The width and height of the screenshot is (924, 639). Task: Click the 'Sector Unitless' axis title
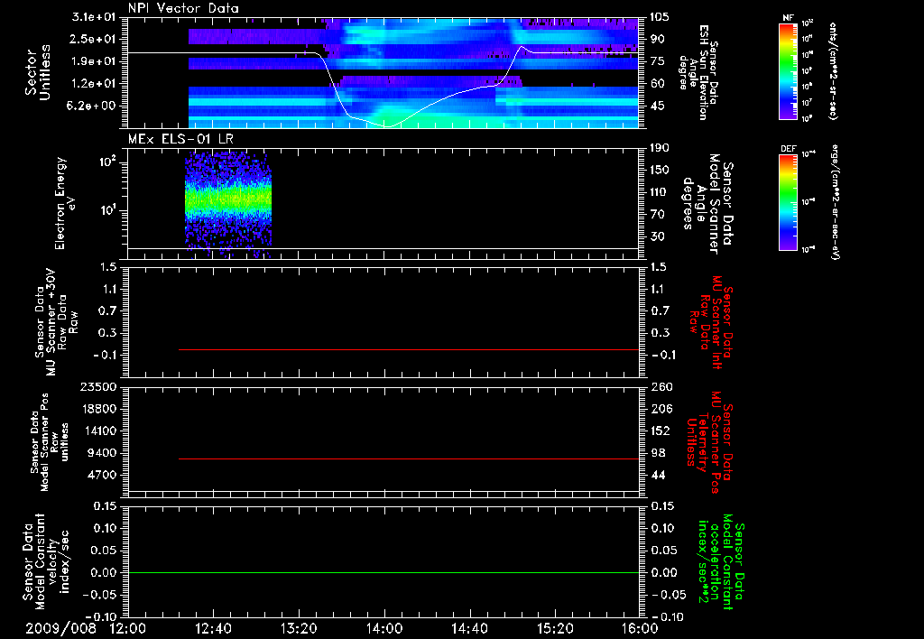[38, 72]
